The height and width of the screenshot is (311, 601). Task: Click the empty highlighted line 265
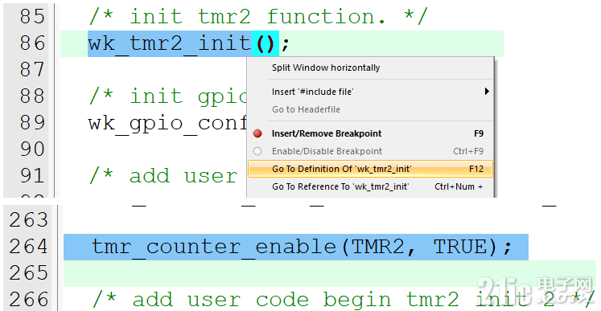click(x=330, y=273)
